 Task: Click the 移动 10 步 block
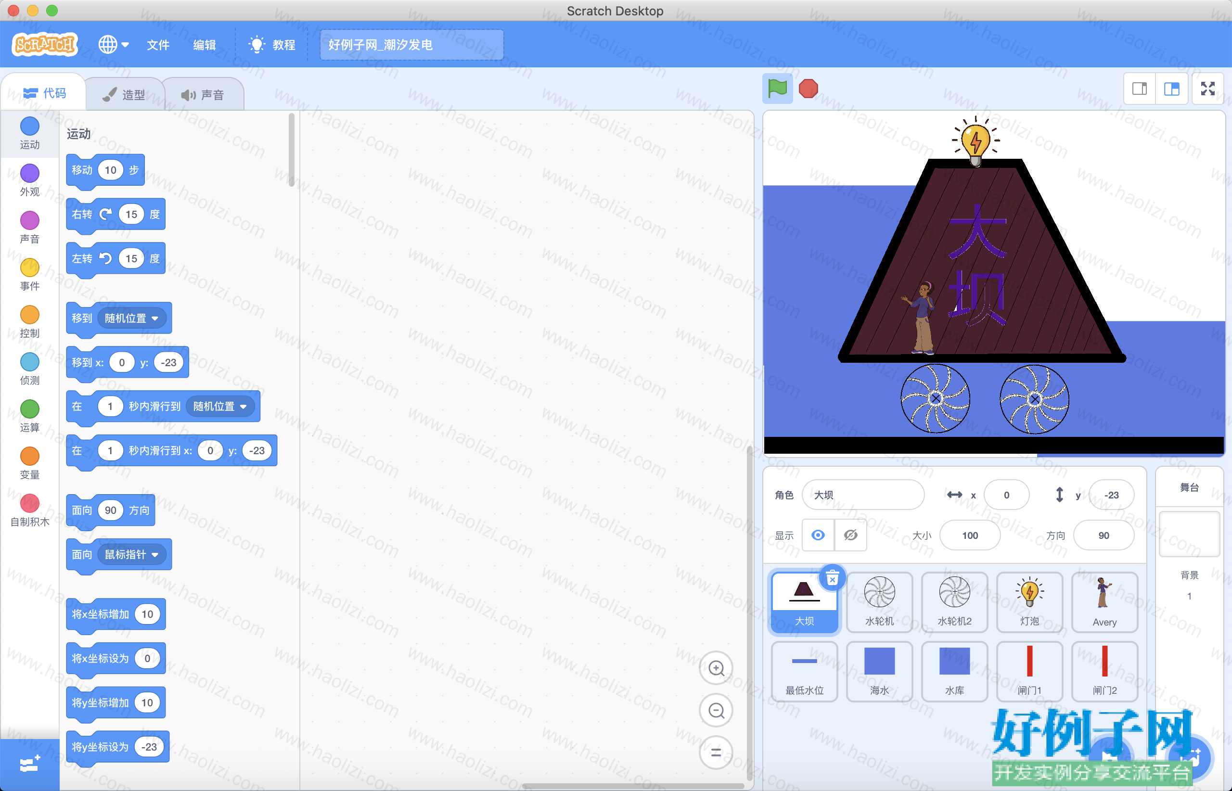pyautogui.click(x=105, y=170)
